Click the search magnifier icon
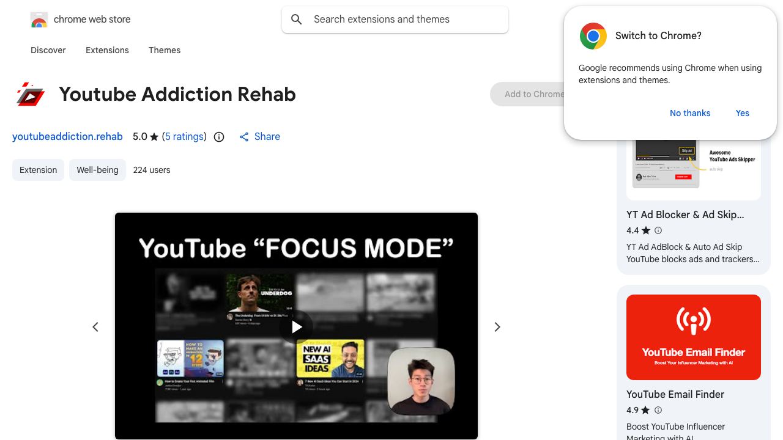783x440 pixels. click(297, 20)
